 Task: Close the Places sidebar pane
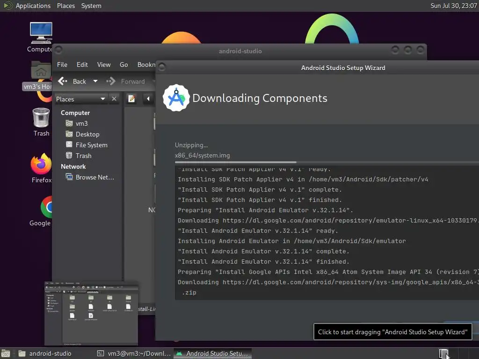click(x=114, y=99)
